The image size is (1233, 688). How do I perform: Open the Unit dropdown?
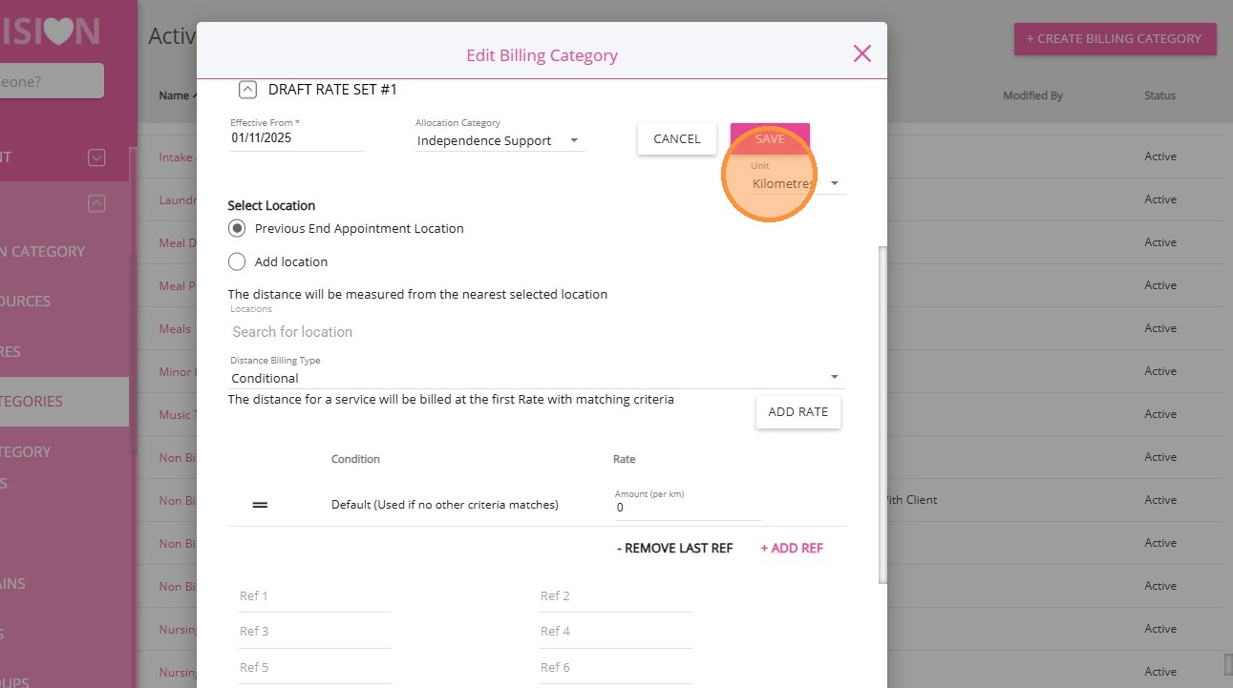[797, 183]
